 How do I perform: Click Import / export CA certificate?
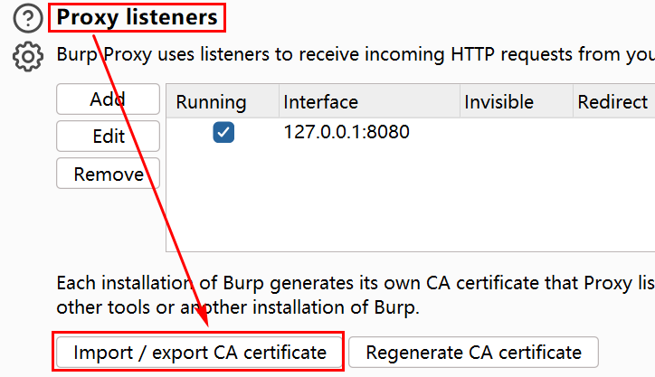click(199, 353)
